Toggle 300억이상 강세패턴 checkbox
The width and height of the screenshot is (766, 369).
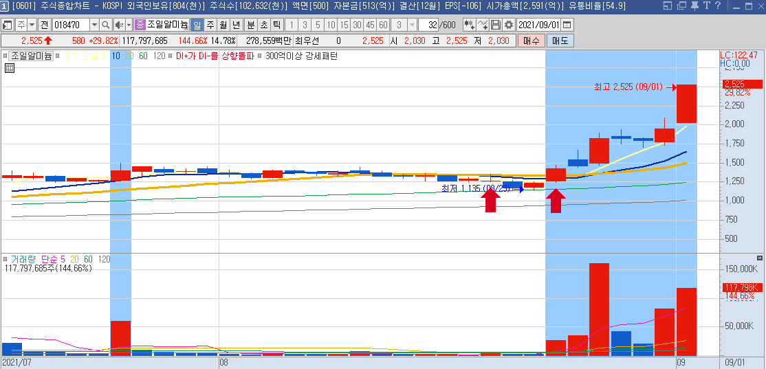[259, 56]
